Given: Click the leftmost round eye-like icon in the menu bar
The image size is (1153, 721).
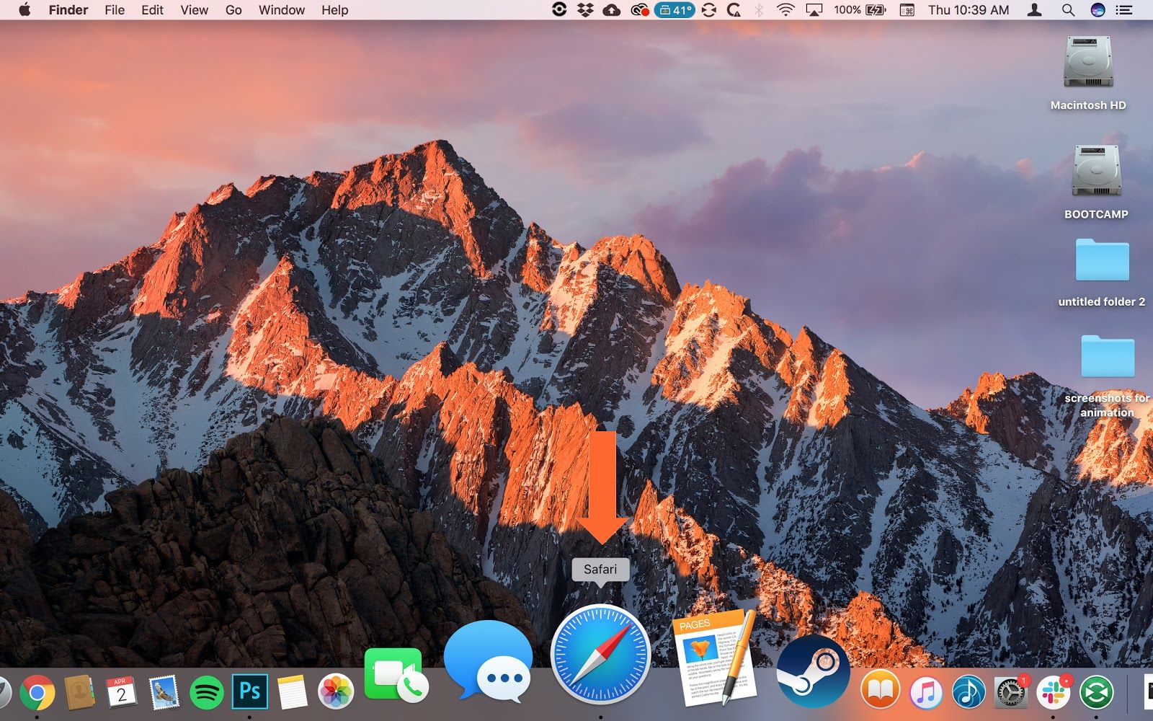Looking at the screenshot, I should [559, 10].
